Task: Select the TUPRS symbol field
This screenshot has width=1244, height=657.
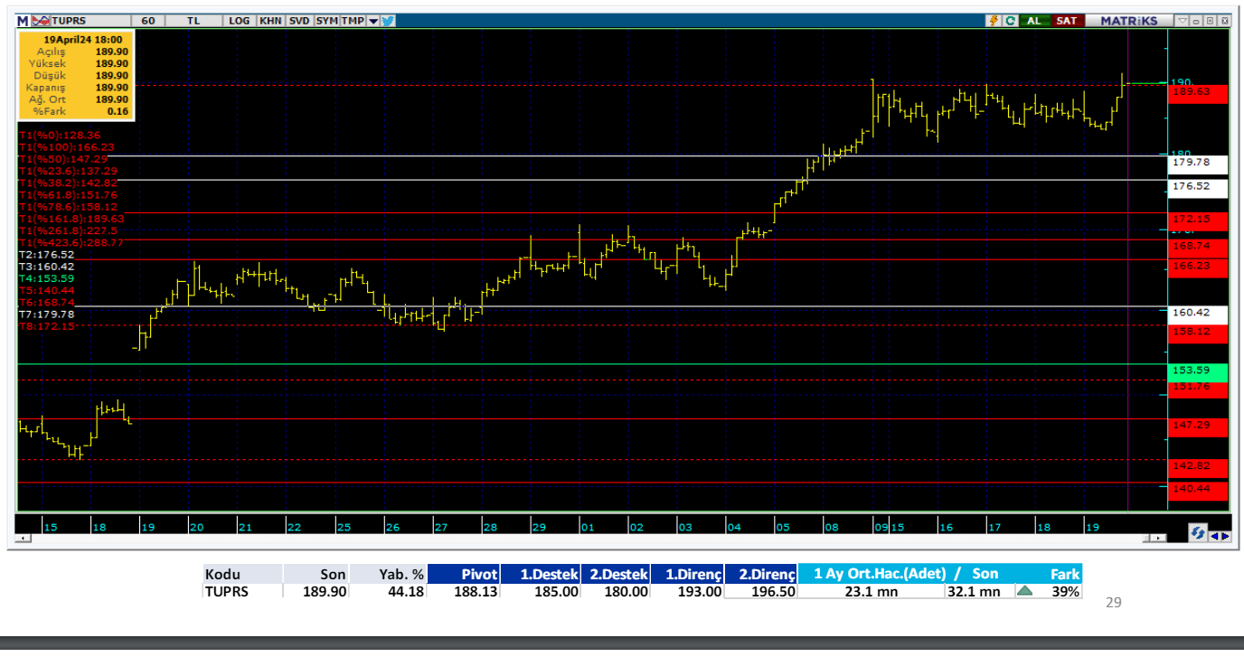Action: [x=90, y=20]
